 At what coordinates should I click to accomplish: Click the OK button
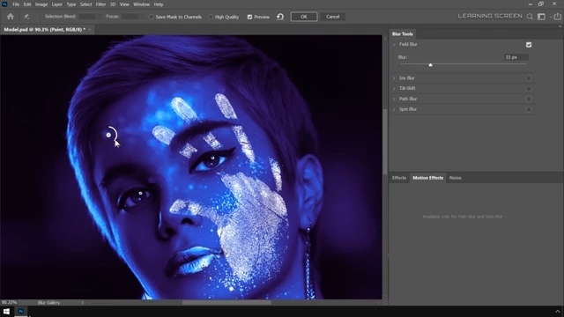coord(304,17)
